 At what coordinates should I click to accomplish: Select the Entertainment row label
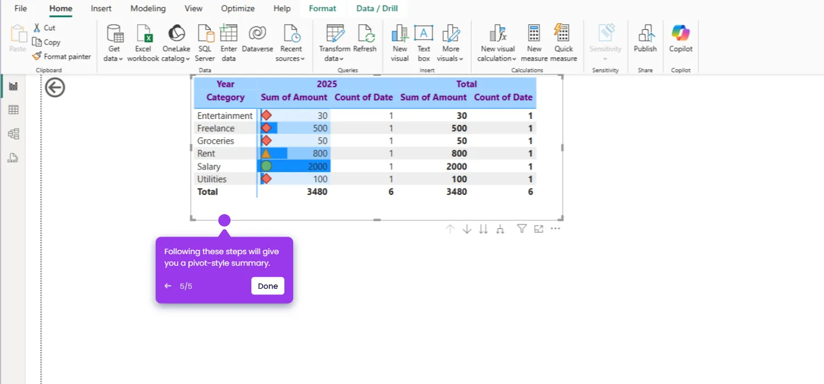(x=225, y=116)
